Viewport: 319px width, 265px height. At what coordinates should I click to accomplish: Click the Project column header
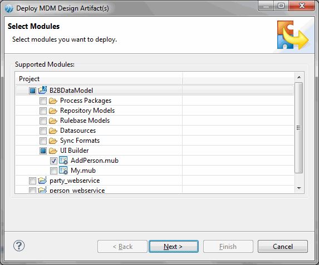point(99,79)
